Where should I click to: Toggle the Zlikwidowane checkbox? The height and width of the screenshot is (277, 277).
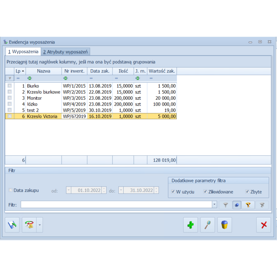205,192
